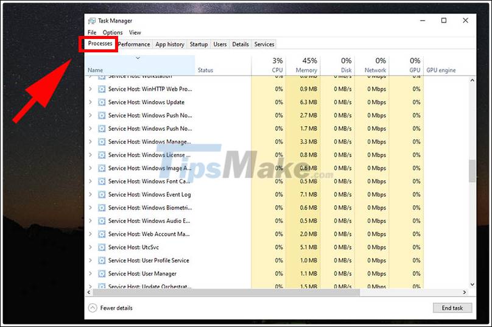Sort by the CPU column header
The height and width of the screenshot is (327, 492).
269,65
